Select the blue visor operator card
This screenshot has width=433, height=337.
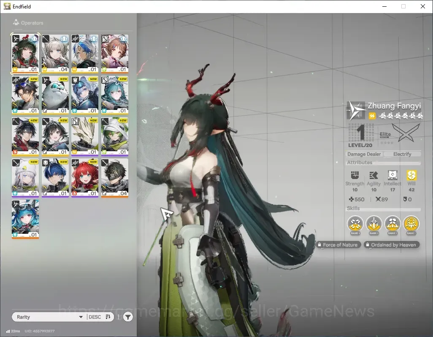85,95
